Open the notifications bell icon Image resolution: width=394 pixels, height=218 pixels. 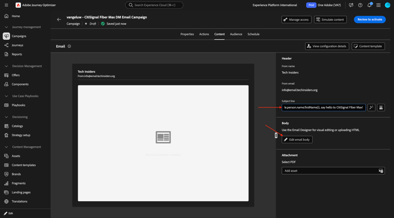click(x=369, y=5)
